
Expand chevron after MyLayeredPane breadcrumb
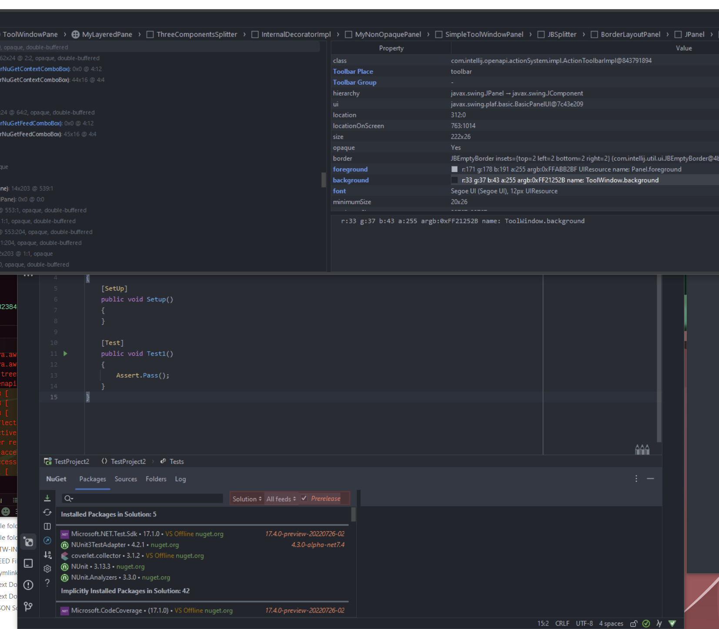coord(140,34)
